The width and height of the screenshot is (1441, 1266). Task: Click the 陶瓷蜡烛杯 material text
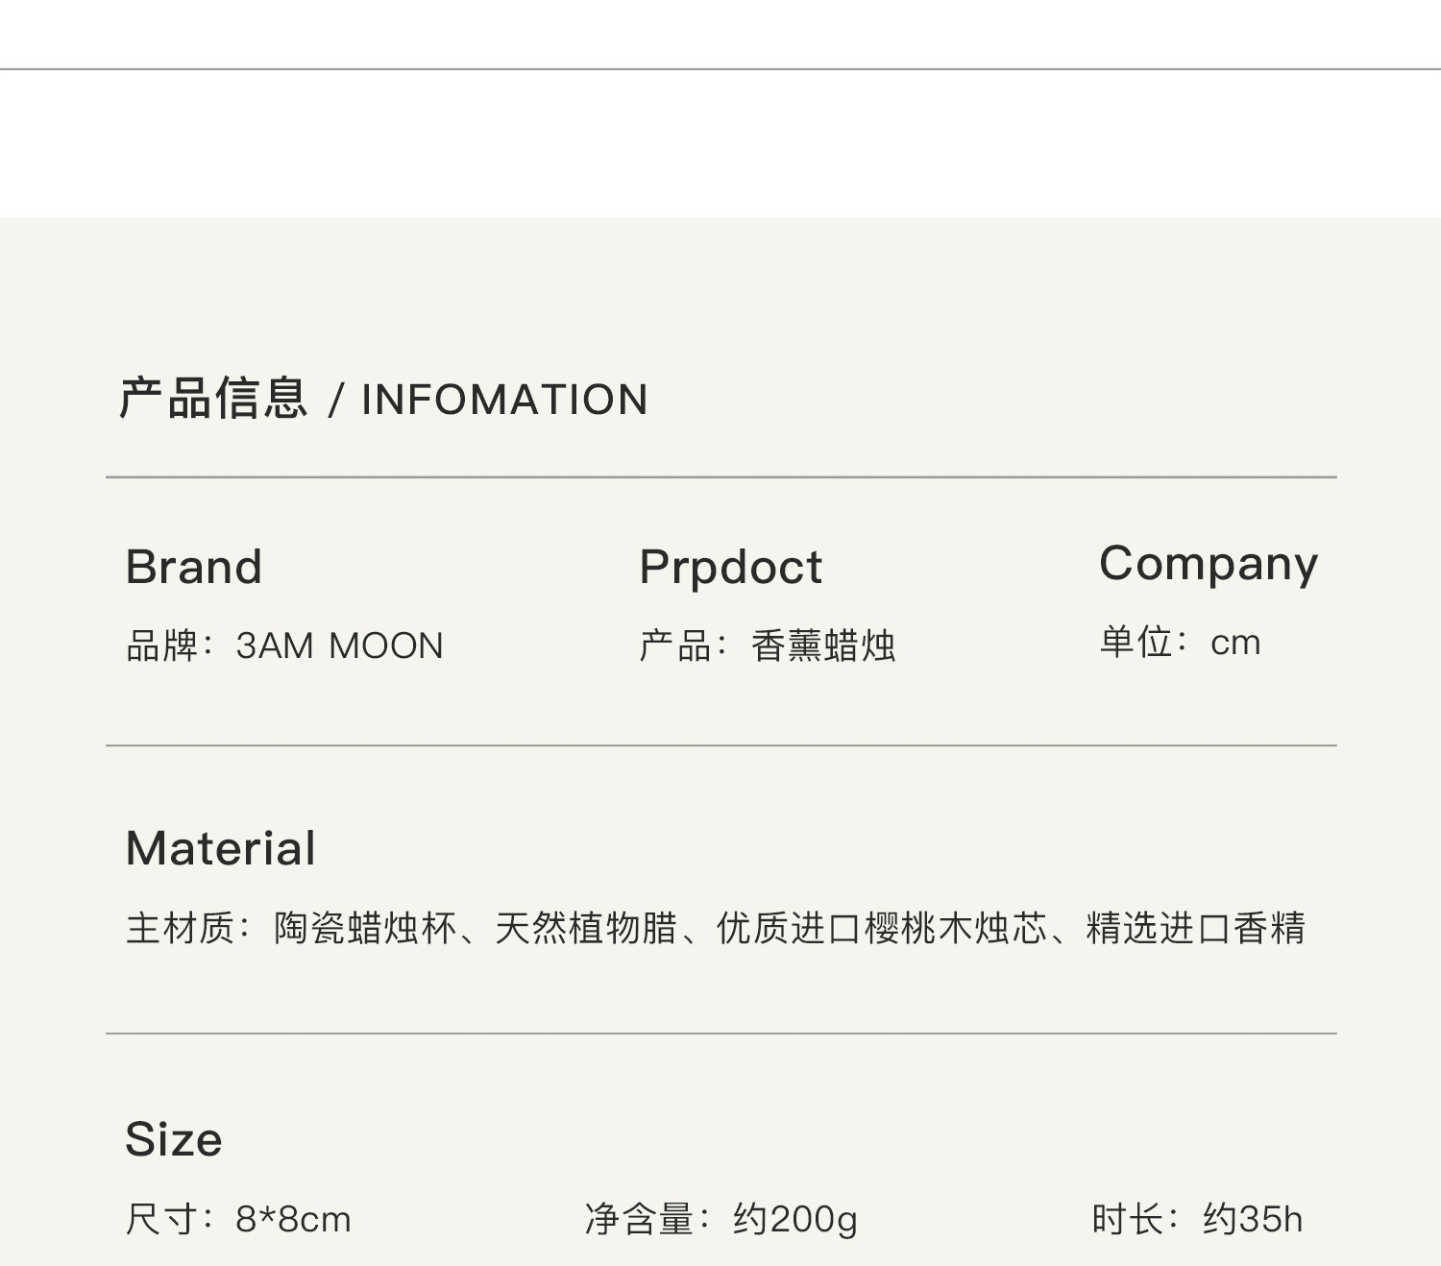point(365,928)
